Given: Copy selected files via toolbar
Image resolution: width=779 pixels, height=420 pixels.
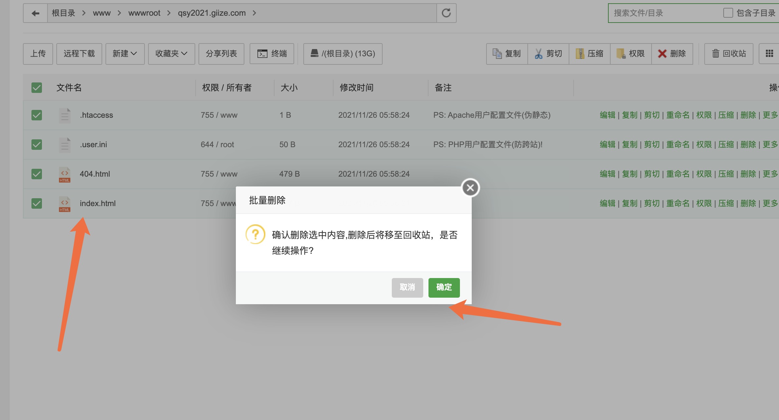Looking at the screenshot, I should click(x=507, y=54).
